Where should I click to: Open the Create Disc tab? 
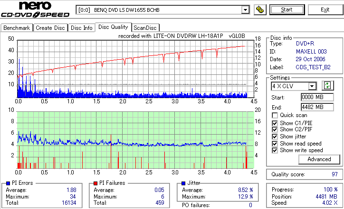(50, 28)
